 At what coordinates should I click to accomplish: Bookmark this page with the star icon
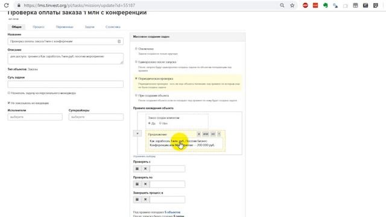tap(292, 5)
